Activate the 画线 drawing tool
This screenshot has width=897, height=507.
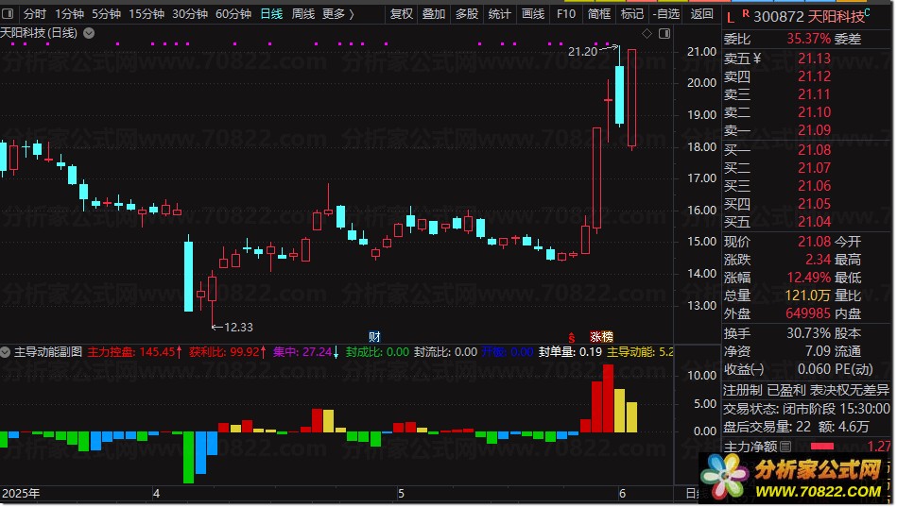click(x=533, y=14)
